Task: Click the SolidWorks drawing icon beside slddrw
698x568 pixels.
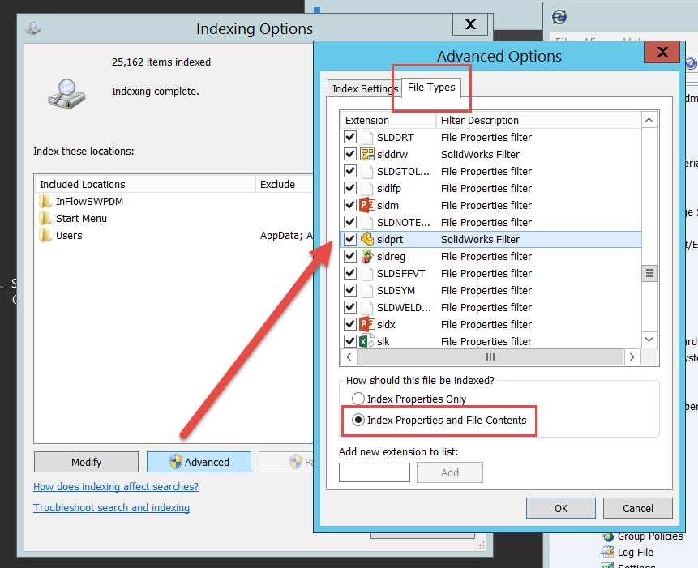Action: pos(366,154)
